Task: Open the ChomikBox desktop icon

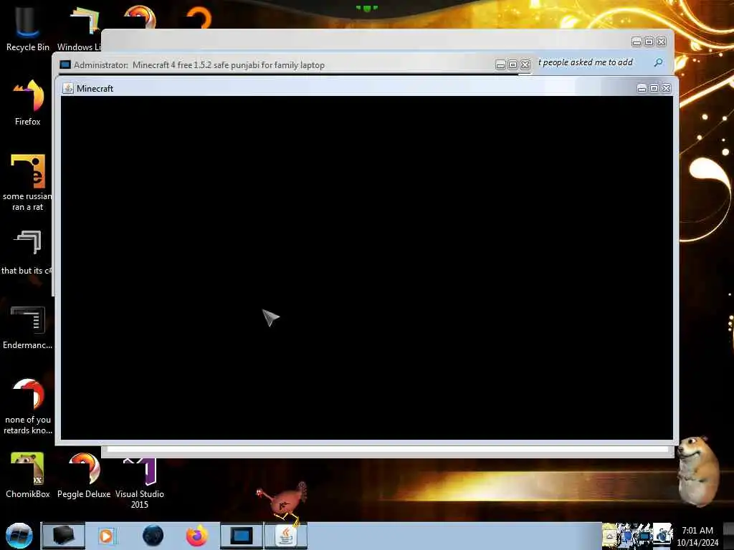Action: (28, 475)
